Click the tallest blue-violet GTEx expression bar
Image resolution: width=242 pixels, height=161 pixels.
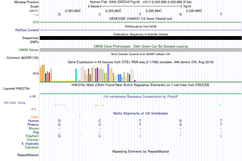(108, 73)
